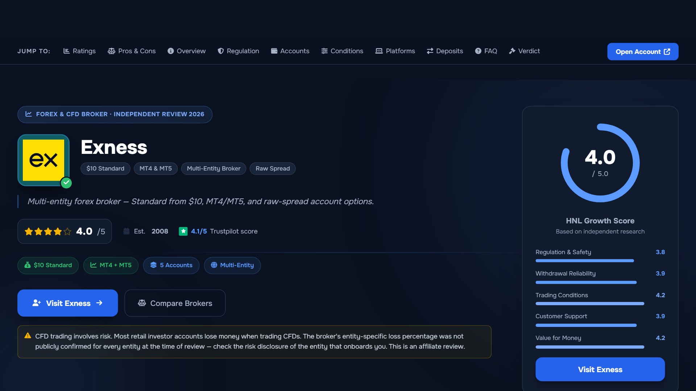This screenshot has height=391, width=696.
Task: Click the green verified checkmark badge
Action: 66,183
